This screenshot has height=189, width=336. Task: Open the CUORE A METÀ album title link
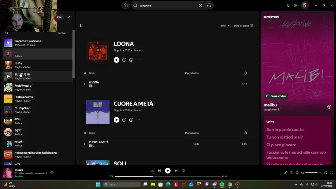coord(133,104)
